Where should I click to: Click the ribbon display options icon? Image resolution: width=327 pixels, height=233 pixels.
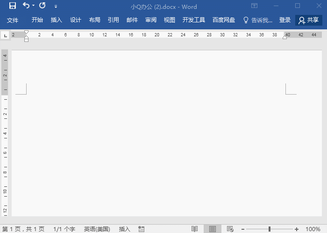254,6
